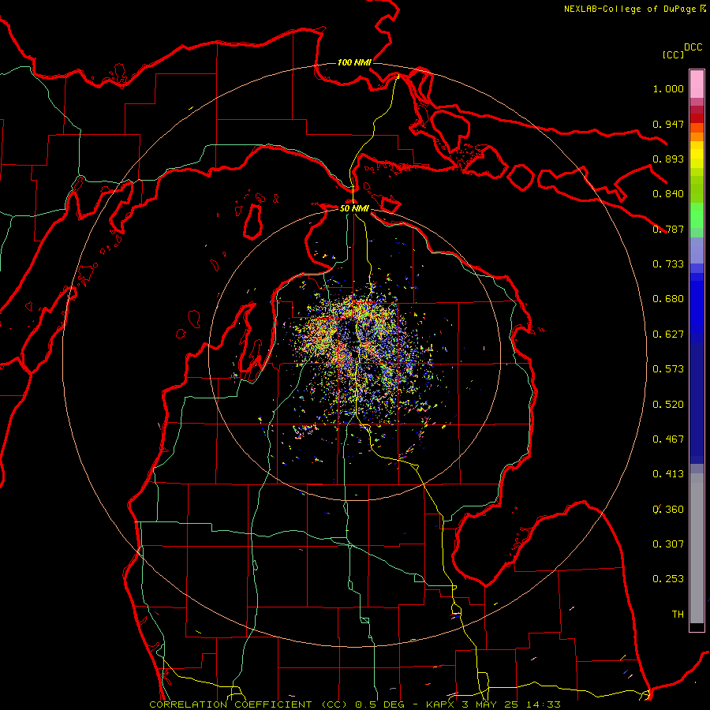Image resolution: width=710 pixels, height=710 pixels.
Task: Click the 0.947 color scale value
Action: pos(668,124)
